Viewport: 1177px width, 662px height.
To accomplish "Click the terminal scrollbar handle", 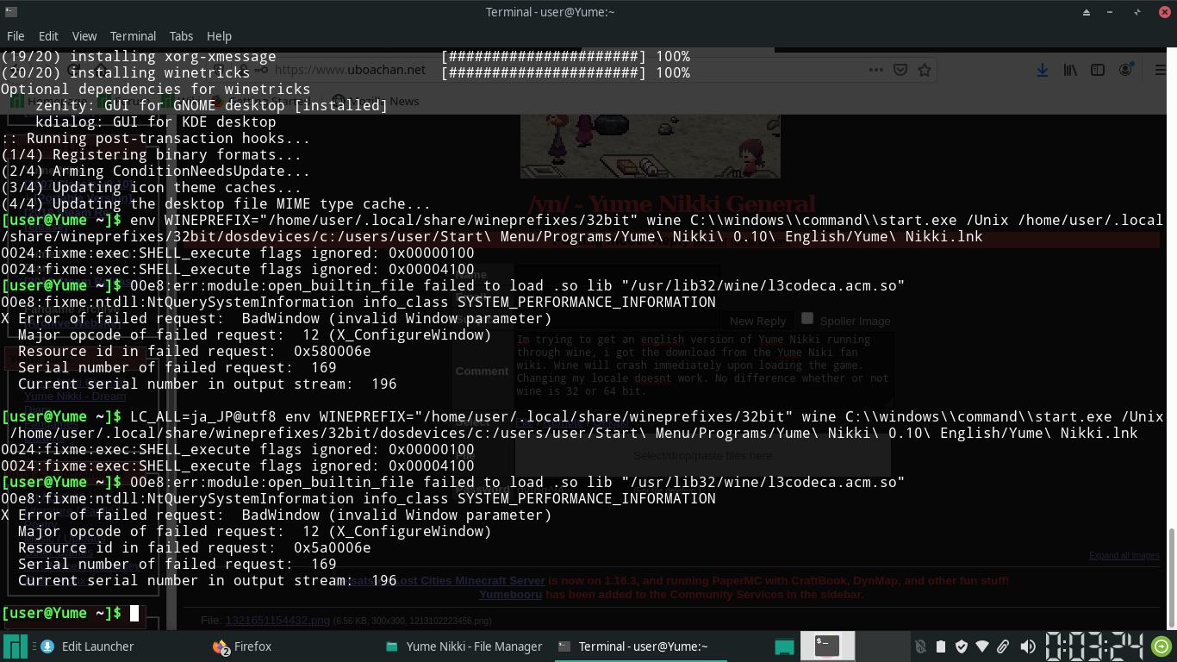I will [1171, 577].
